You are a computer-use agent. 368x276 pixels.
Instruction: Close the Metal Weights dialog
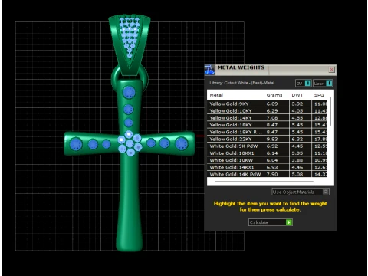(332, 69)
